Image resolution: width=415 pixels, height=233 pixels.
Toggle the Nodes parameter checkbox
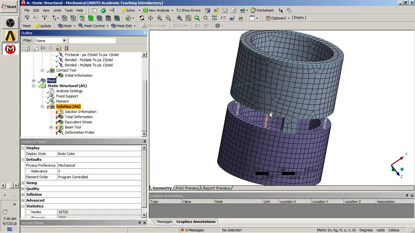click(x=28, y=212)
